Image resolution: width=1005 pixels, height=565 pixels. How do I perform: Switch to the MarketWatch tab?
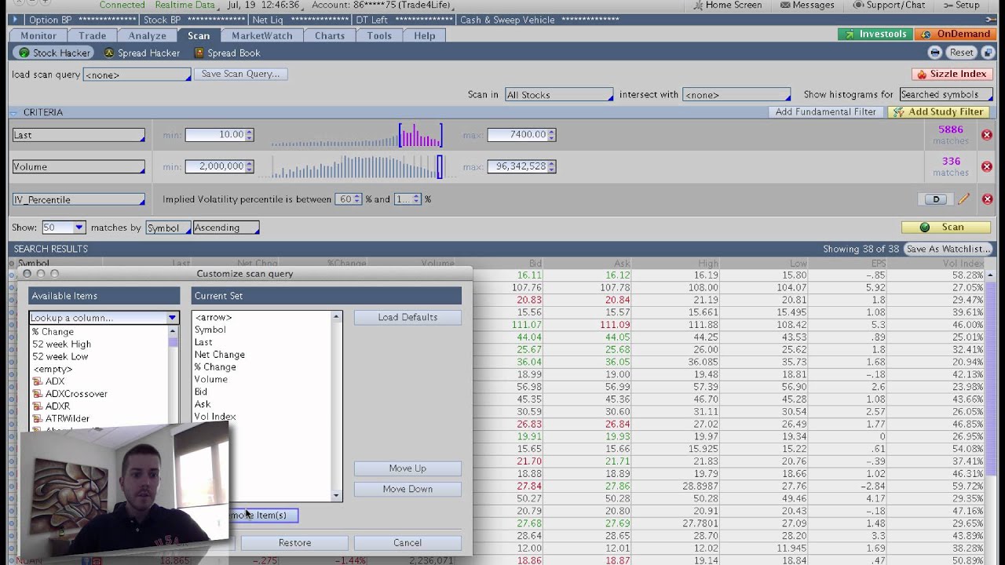[262, 35]
